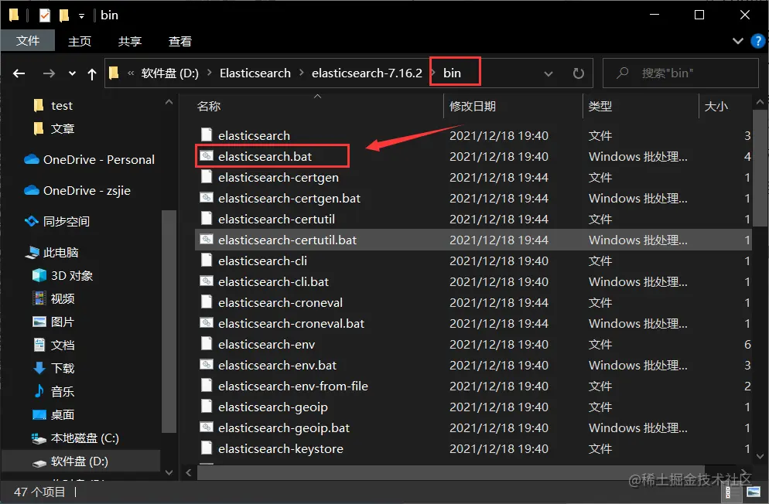The width and height of the screenshot is (769, 504).
Task: Select the elasticsearch-geoip file icon
Action: tap(207, 407)
